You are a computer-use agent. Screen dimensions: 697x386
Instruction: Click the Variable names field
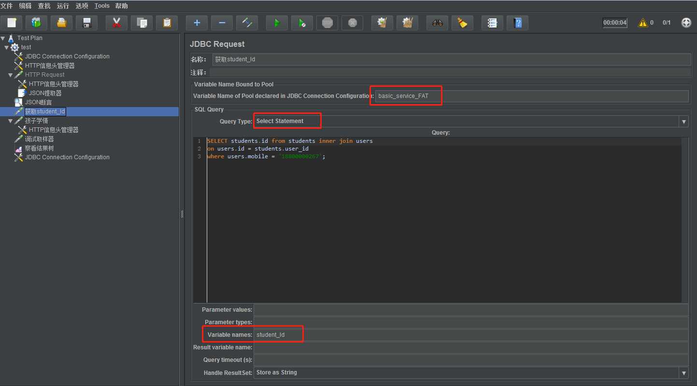click(471, 335)
